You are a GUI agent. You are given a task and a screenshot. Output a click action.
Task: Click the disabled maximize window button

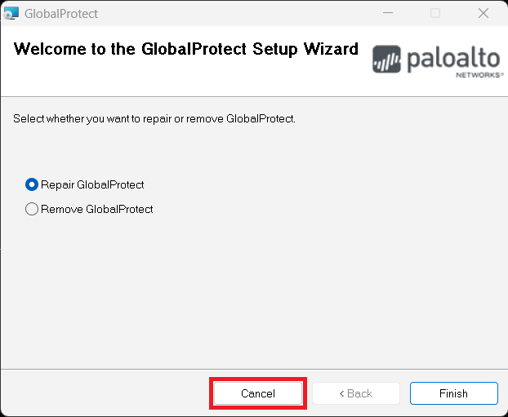pyautogui.click(x=435, y=13)
